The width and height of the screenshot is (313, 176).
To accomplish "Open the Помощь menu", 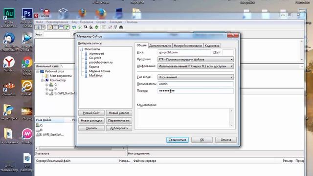I will coord(132,22).
